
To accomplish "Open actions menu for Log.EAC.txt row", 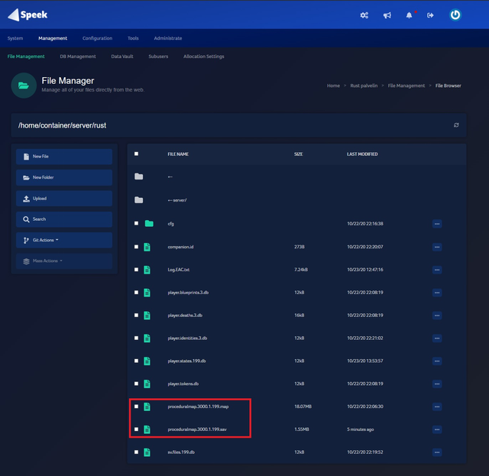I will (x=437, y=270).
